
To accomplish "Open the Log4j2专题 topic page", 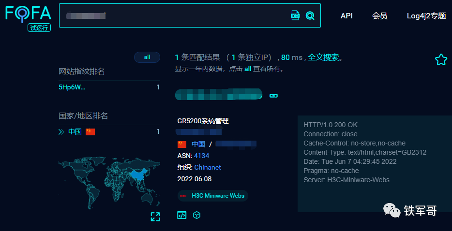I will pyautogui.click(x=426, y=16).
